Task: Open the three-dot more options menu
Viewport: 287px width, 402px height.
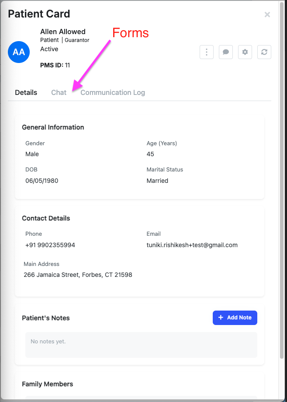Action: click(x=206, y=52)
